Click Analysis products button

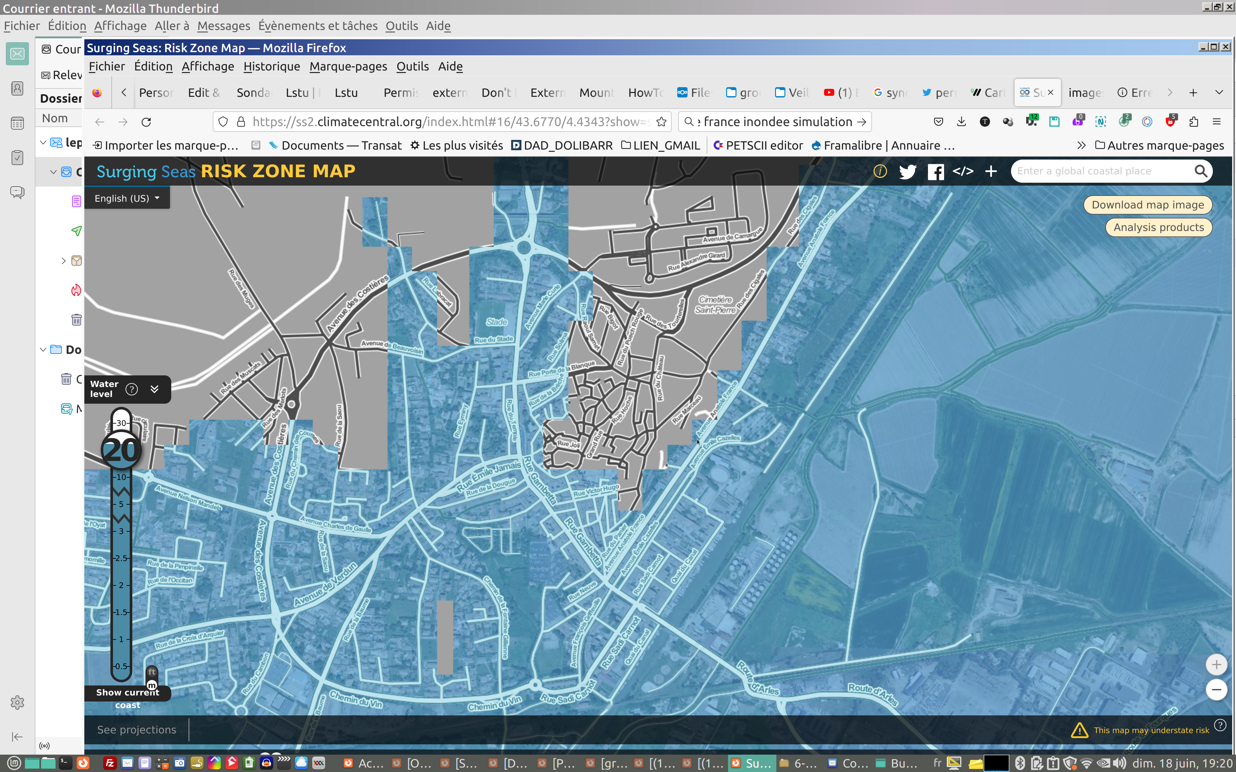pyautogui.click(x=1158, y=227)
